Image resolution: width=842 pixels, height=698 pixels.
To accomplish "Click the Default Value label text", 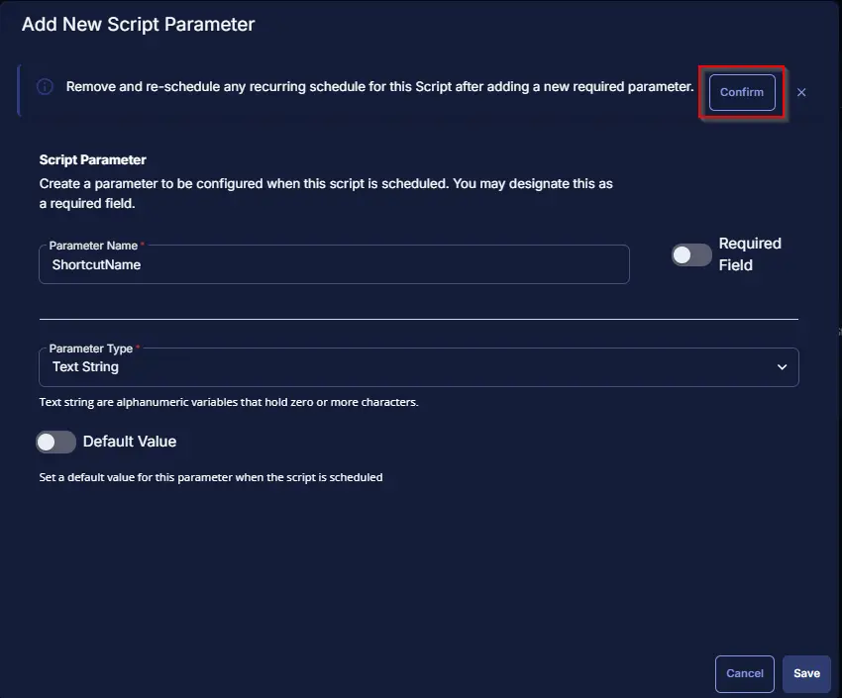I will [x=130, y=442].
